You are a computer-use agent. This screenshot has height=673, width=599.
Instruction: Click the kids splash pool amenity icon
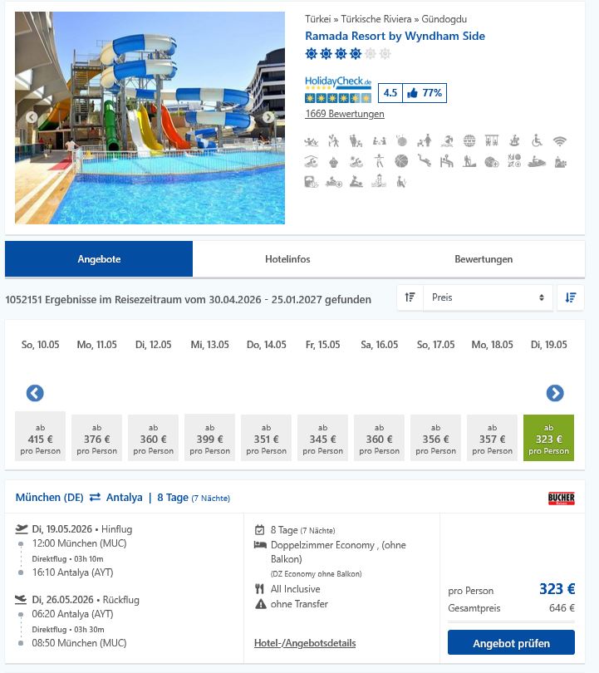pos(311,140)
